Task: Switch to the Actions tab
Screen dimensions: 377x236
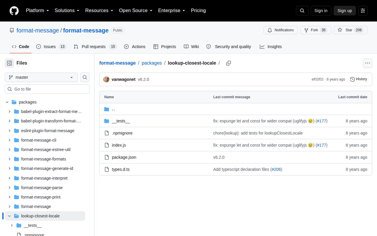Action: tap(135, 47)
